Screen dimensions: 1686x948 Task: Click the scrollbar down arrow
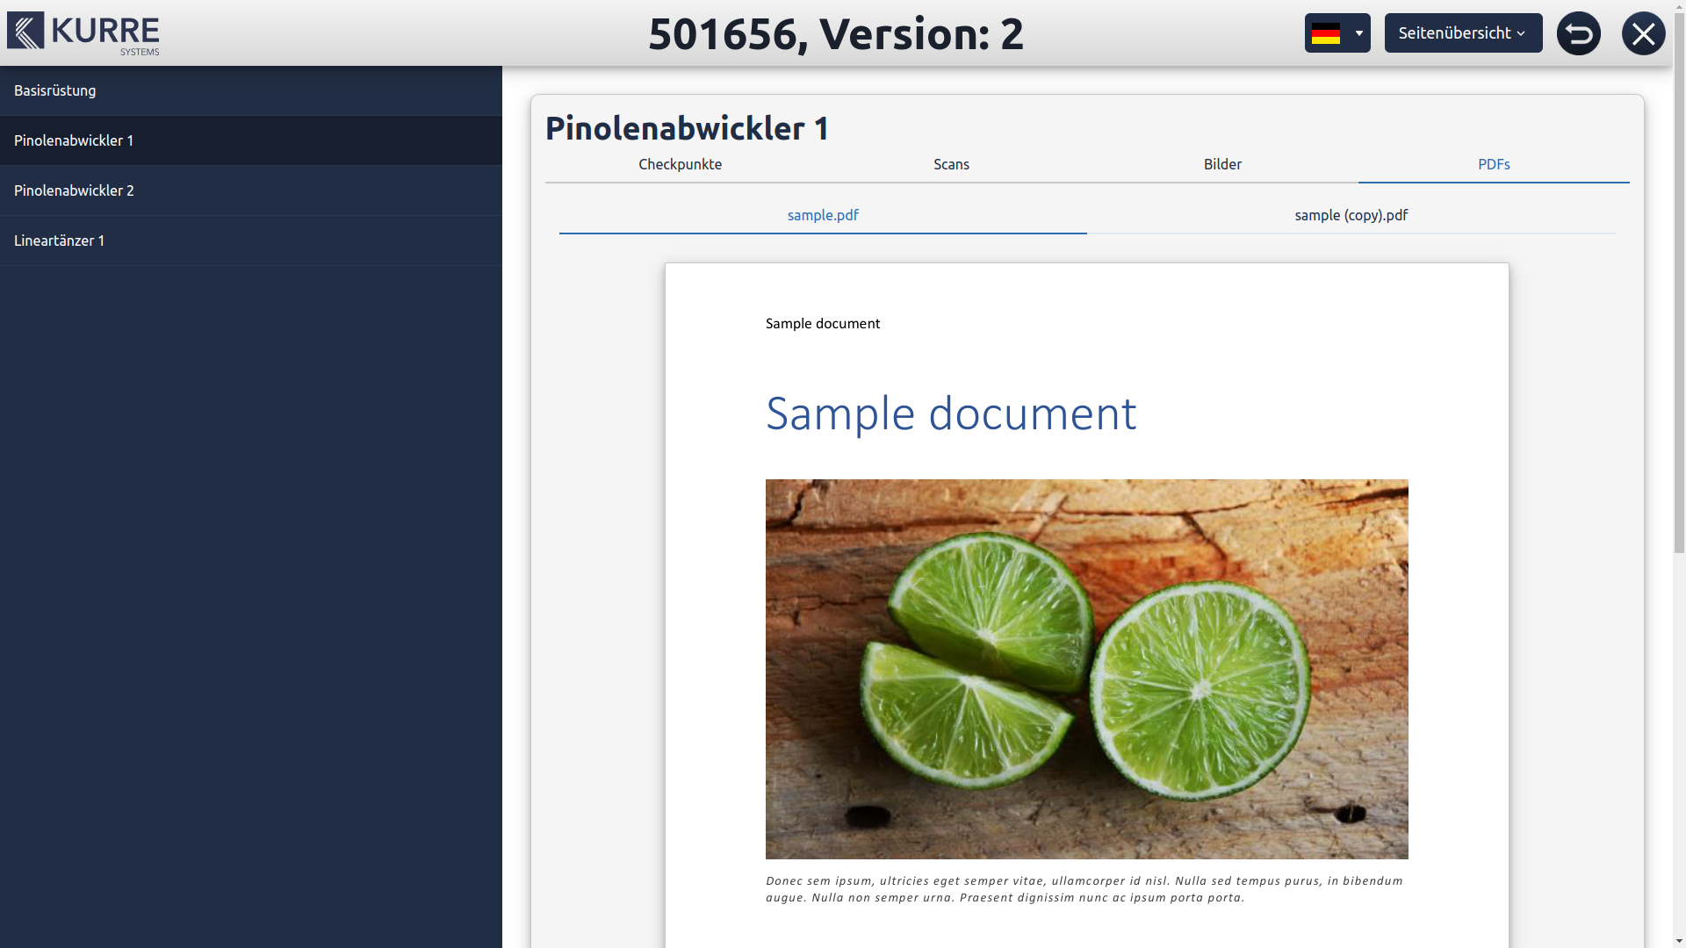coord(1679,941)
